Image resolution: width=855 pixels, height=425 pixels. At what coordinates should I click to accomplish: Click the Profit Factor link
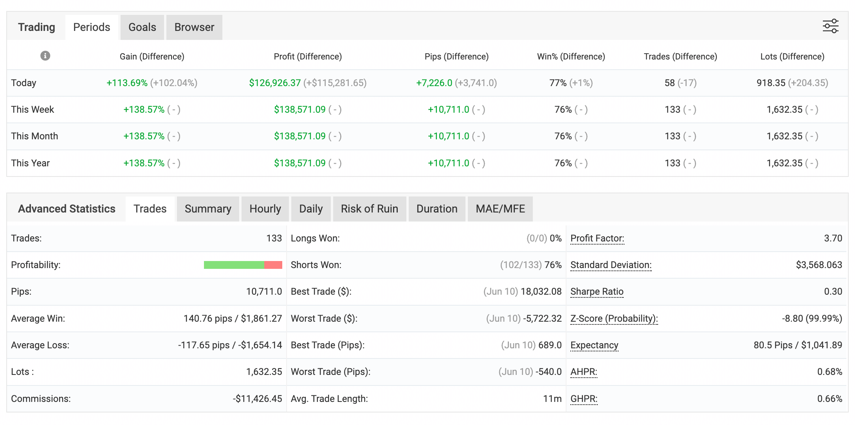[x=597, y=238]
